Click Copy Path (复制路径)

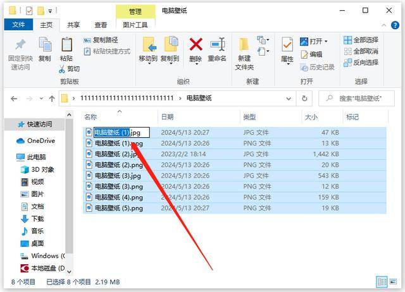tap(101, 40)
